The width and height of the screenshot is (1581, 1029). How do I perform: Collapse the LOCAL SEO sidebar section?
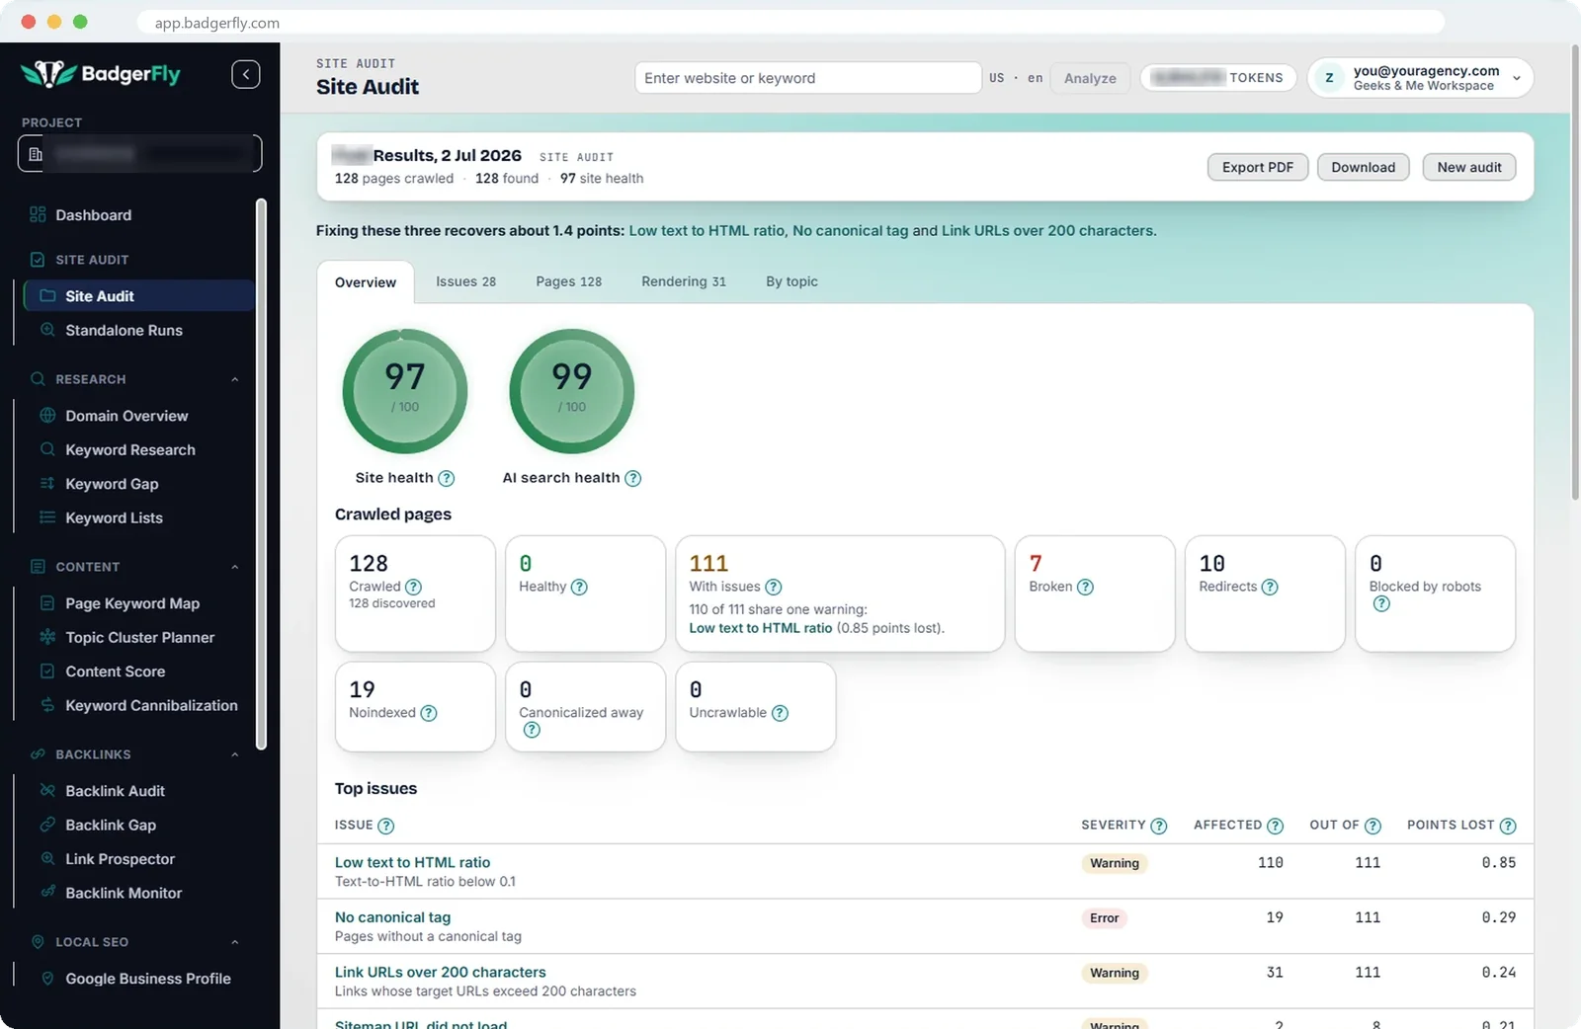pyautogui.click(x=235, y=942)
